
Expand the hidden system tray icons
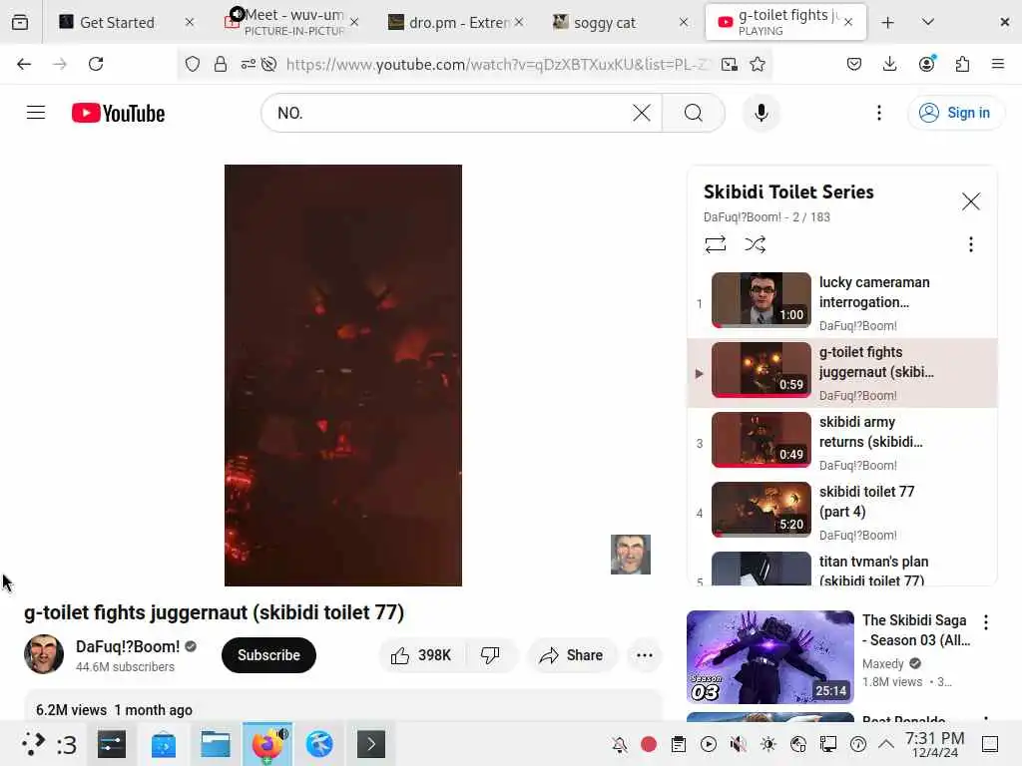[886, 744]
